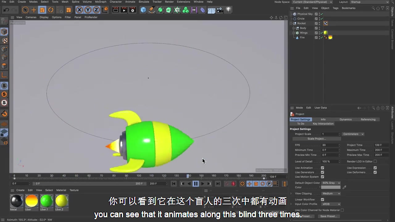This screenshot has width=395, height=222.
Task: Expand the Rocket object hierarchy
Action: tap(290, 23)
